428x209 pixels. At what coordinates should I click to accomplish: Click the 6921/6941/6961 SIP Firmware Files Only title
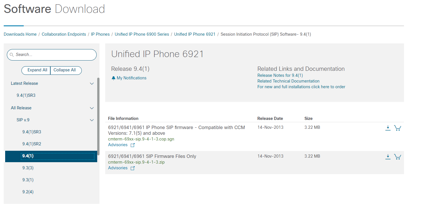tap(152, 156)
